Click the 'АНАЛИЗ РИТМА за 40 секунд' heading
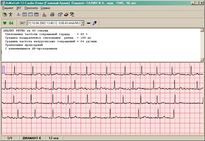This screenshot has height=141, width=205. (x=26, y=31)
